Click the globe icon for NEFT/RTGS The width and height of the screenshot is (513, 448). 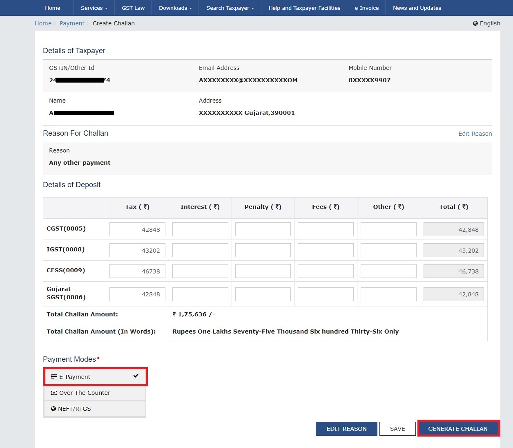[54, 409]
